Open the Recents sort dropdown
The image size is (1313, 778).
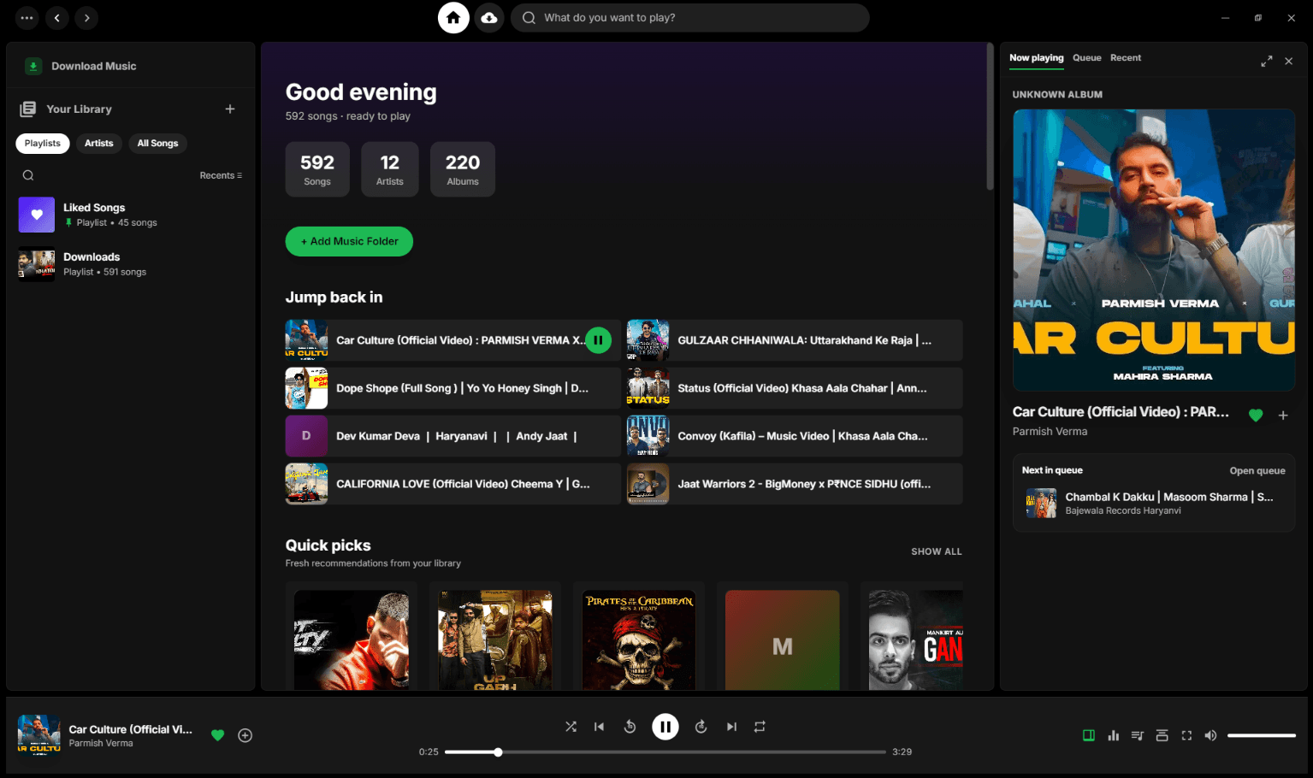(221, 175)
